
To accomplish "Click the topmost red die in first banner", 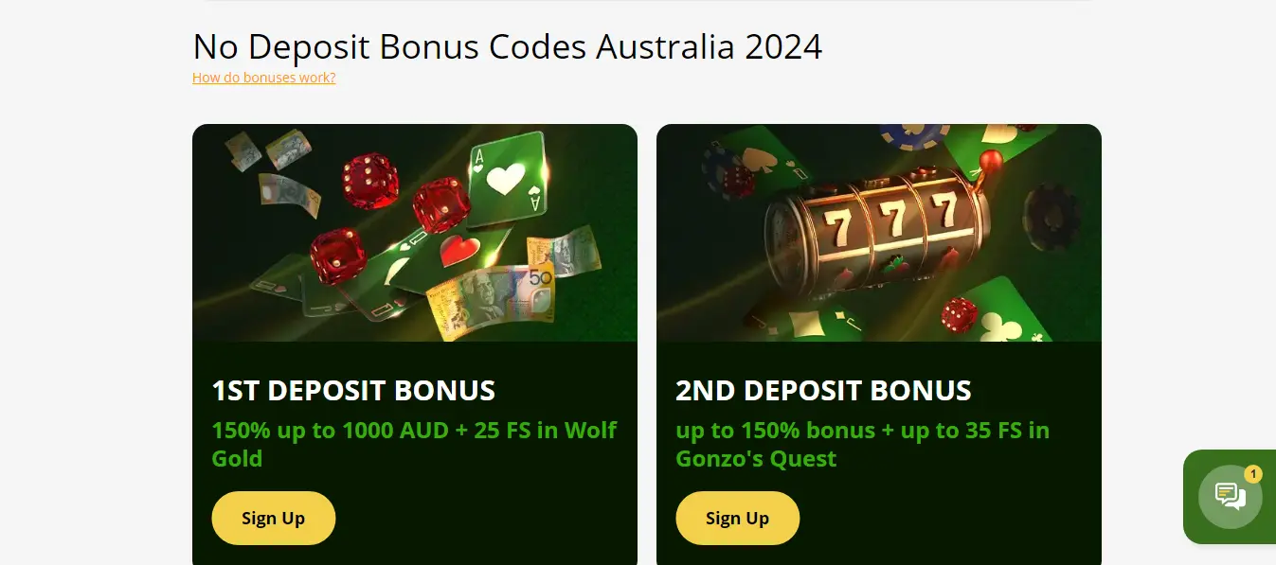I will pyautogui.click(x=370, y=181).
